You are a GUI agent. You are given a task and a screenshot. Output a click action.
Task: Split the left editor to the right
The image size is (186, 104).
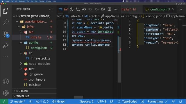click(109, 9)
